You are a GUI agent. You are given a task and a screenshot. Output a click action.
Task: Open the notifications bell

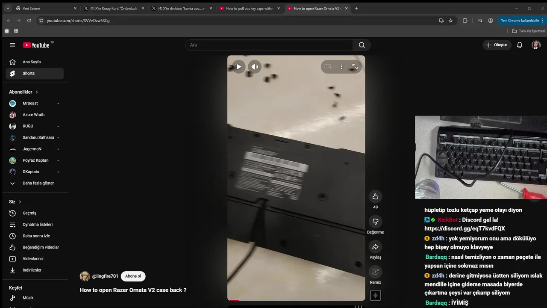pyautogui.click(x=520, y=45)
